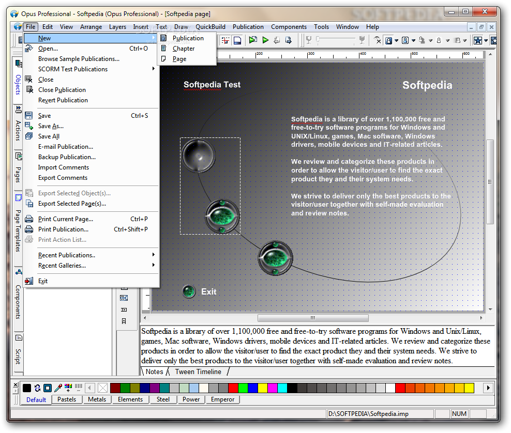The height and width of the screenshot is (433, 511).
Task: Click the Components panel icon on sidebar
Action: (x=19, y=272)
